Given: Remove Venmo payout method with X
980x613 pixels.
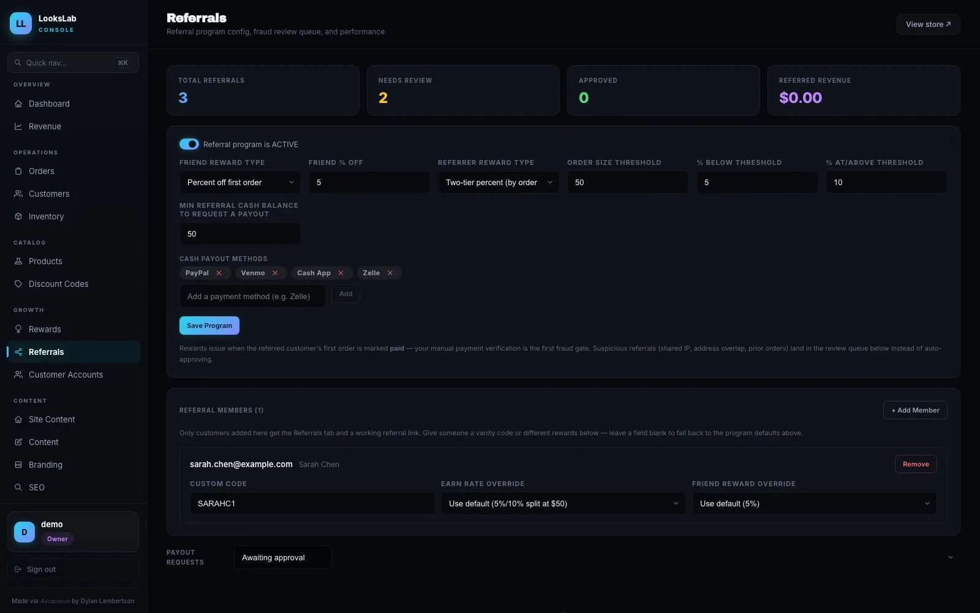Looking at the screenshot, I should tap(275, 273).
